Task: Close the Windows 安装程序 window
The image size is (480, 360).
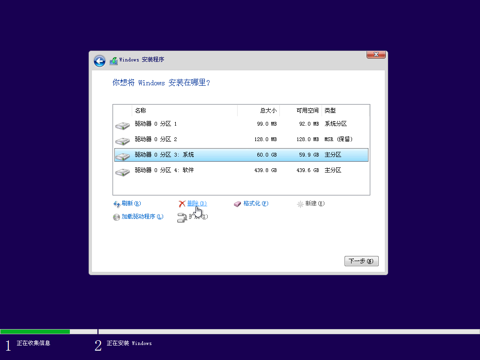Action: click(375, 54)
